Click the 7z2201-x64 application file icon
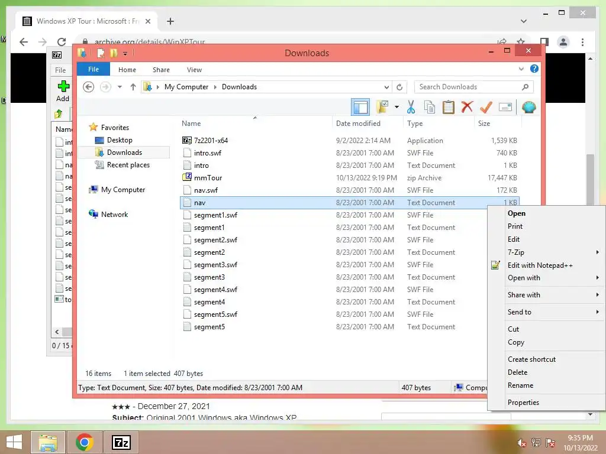Image resolution: width=606 pixels, height=454 pixels. 187,141
